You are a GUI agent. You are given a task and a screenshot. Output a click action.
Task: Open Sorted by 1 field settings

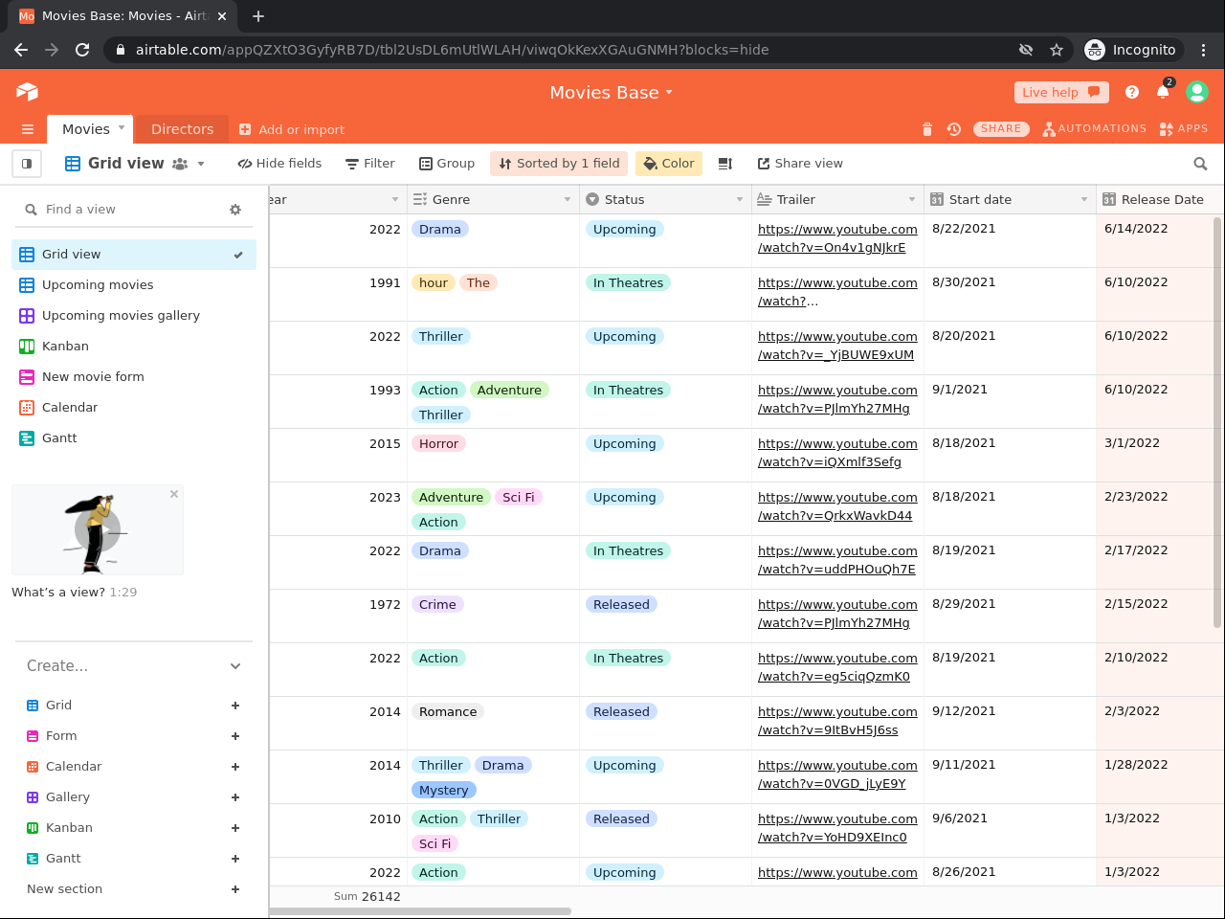(559, 164)
